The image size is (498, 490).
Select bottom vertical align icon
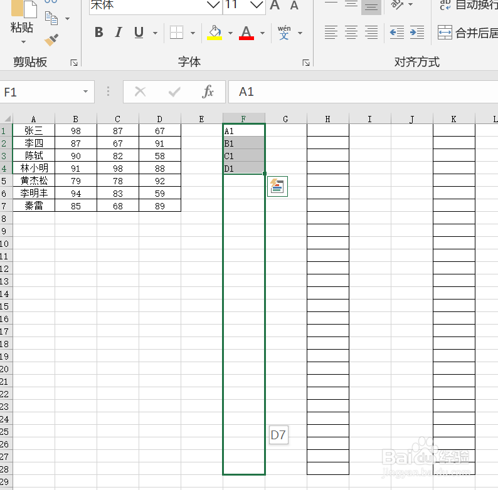tap(371, 6)
